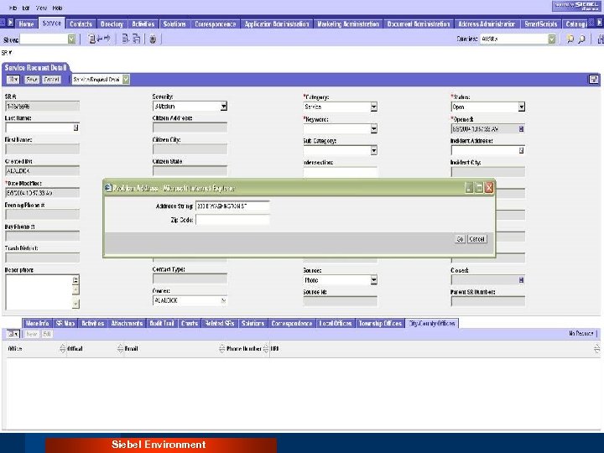Open the View menu
Image resolution: width=604 pixels, height=453 pixels.
click(x=41, y=8)
